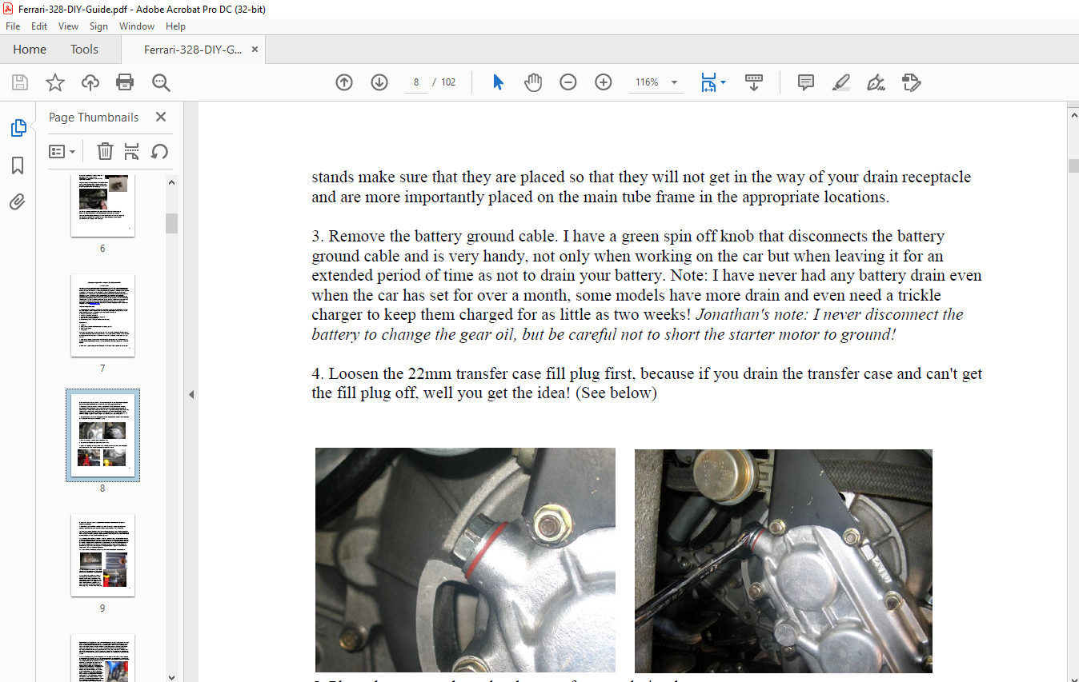
Task: Click the words "(See below)" in step 4
Action: coord(616,393)
